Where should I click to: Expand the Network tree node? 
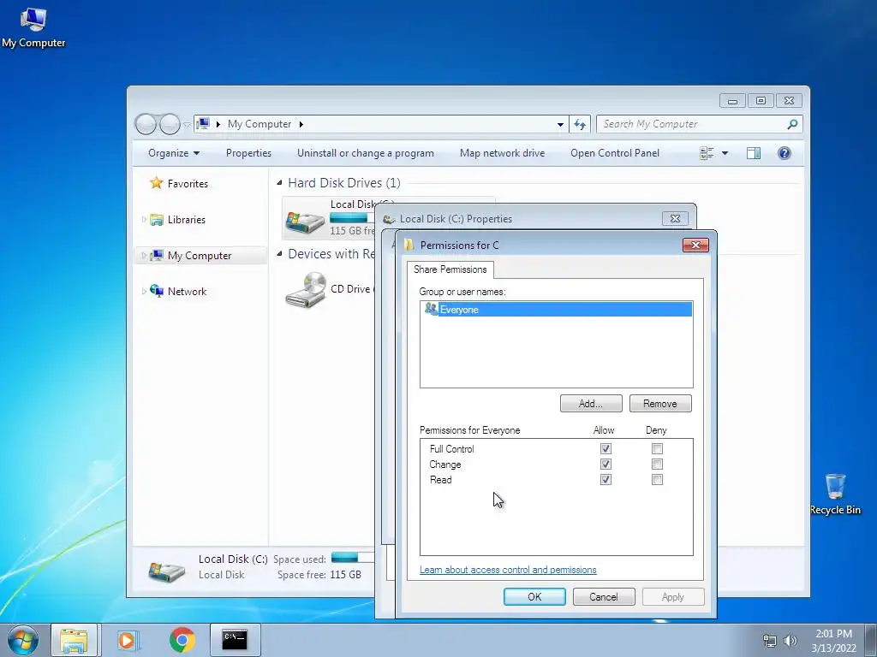tap(144, 291)
